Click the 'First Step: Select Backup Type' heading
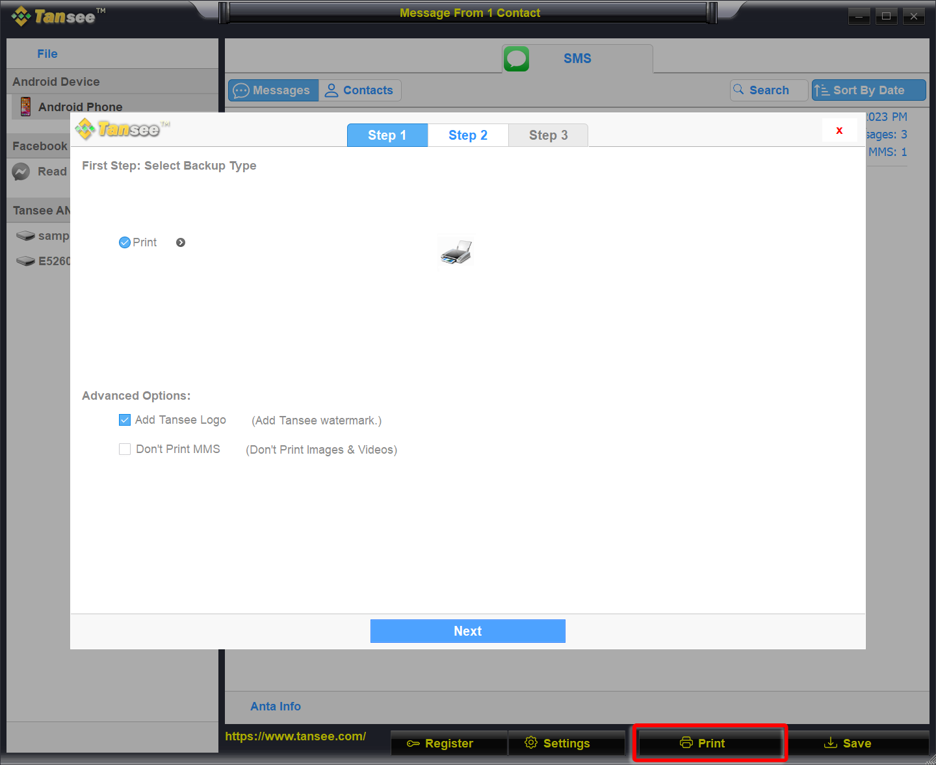 click(x=169, y=166)
